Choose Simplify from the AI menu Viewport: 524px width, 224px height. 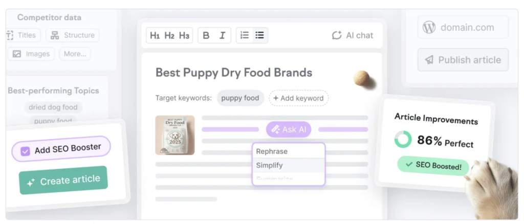(289, 165)
